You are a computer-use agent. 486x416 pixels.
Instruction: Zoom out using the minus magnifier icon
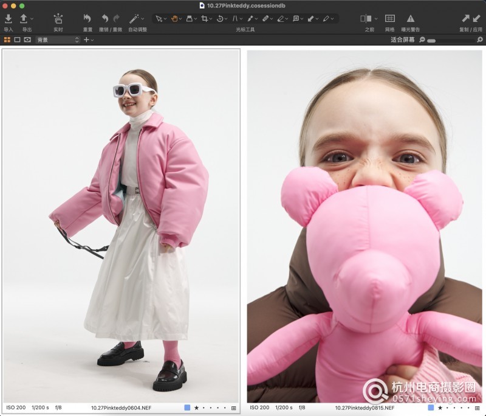tap(422, 40)
